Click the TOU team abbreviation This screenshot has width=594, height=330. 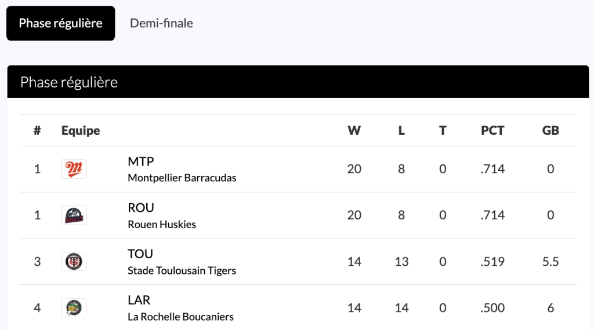140,254
